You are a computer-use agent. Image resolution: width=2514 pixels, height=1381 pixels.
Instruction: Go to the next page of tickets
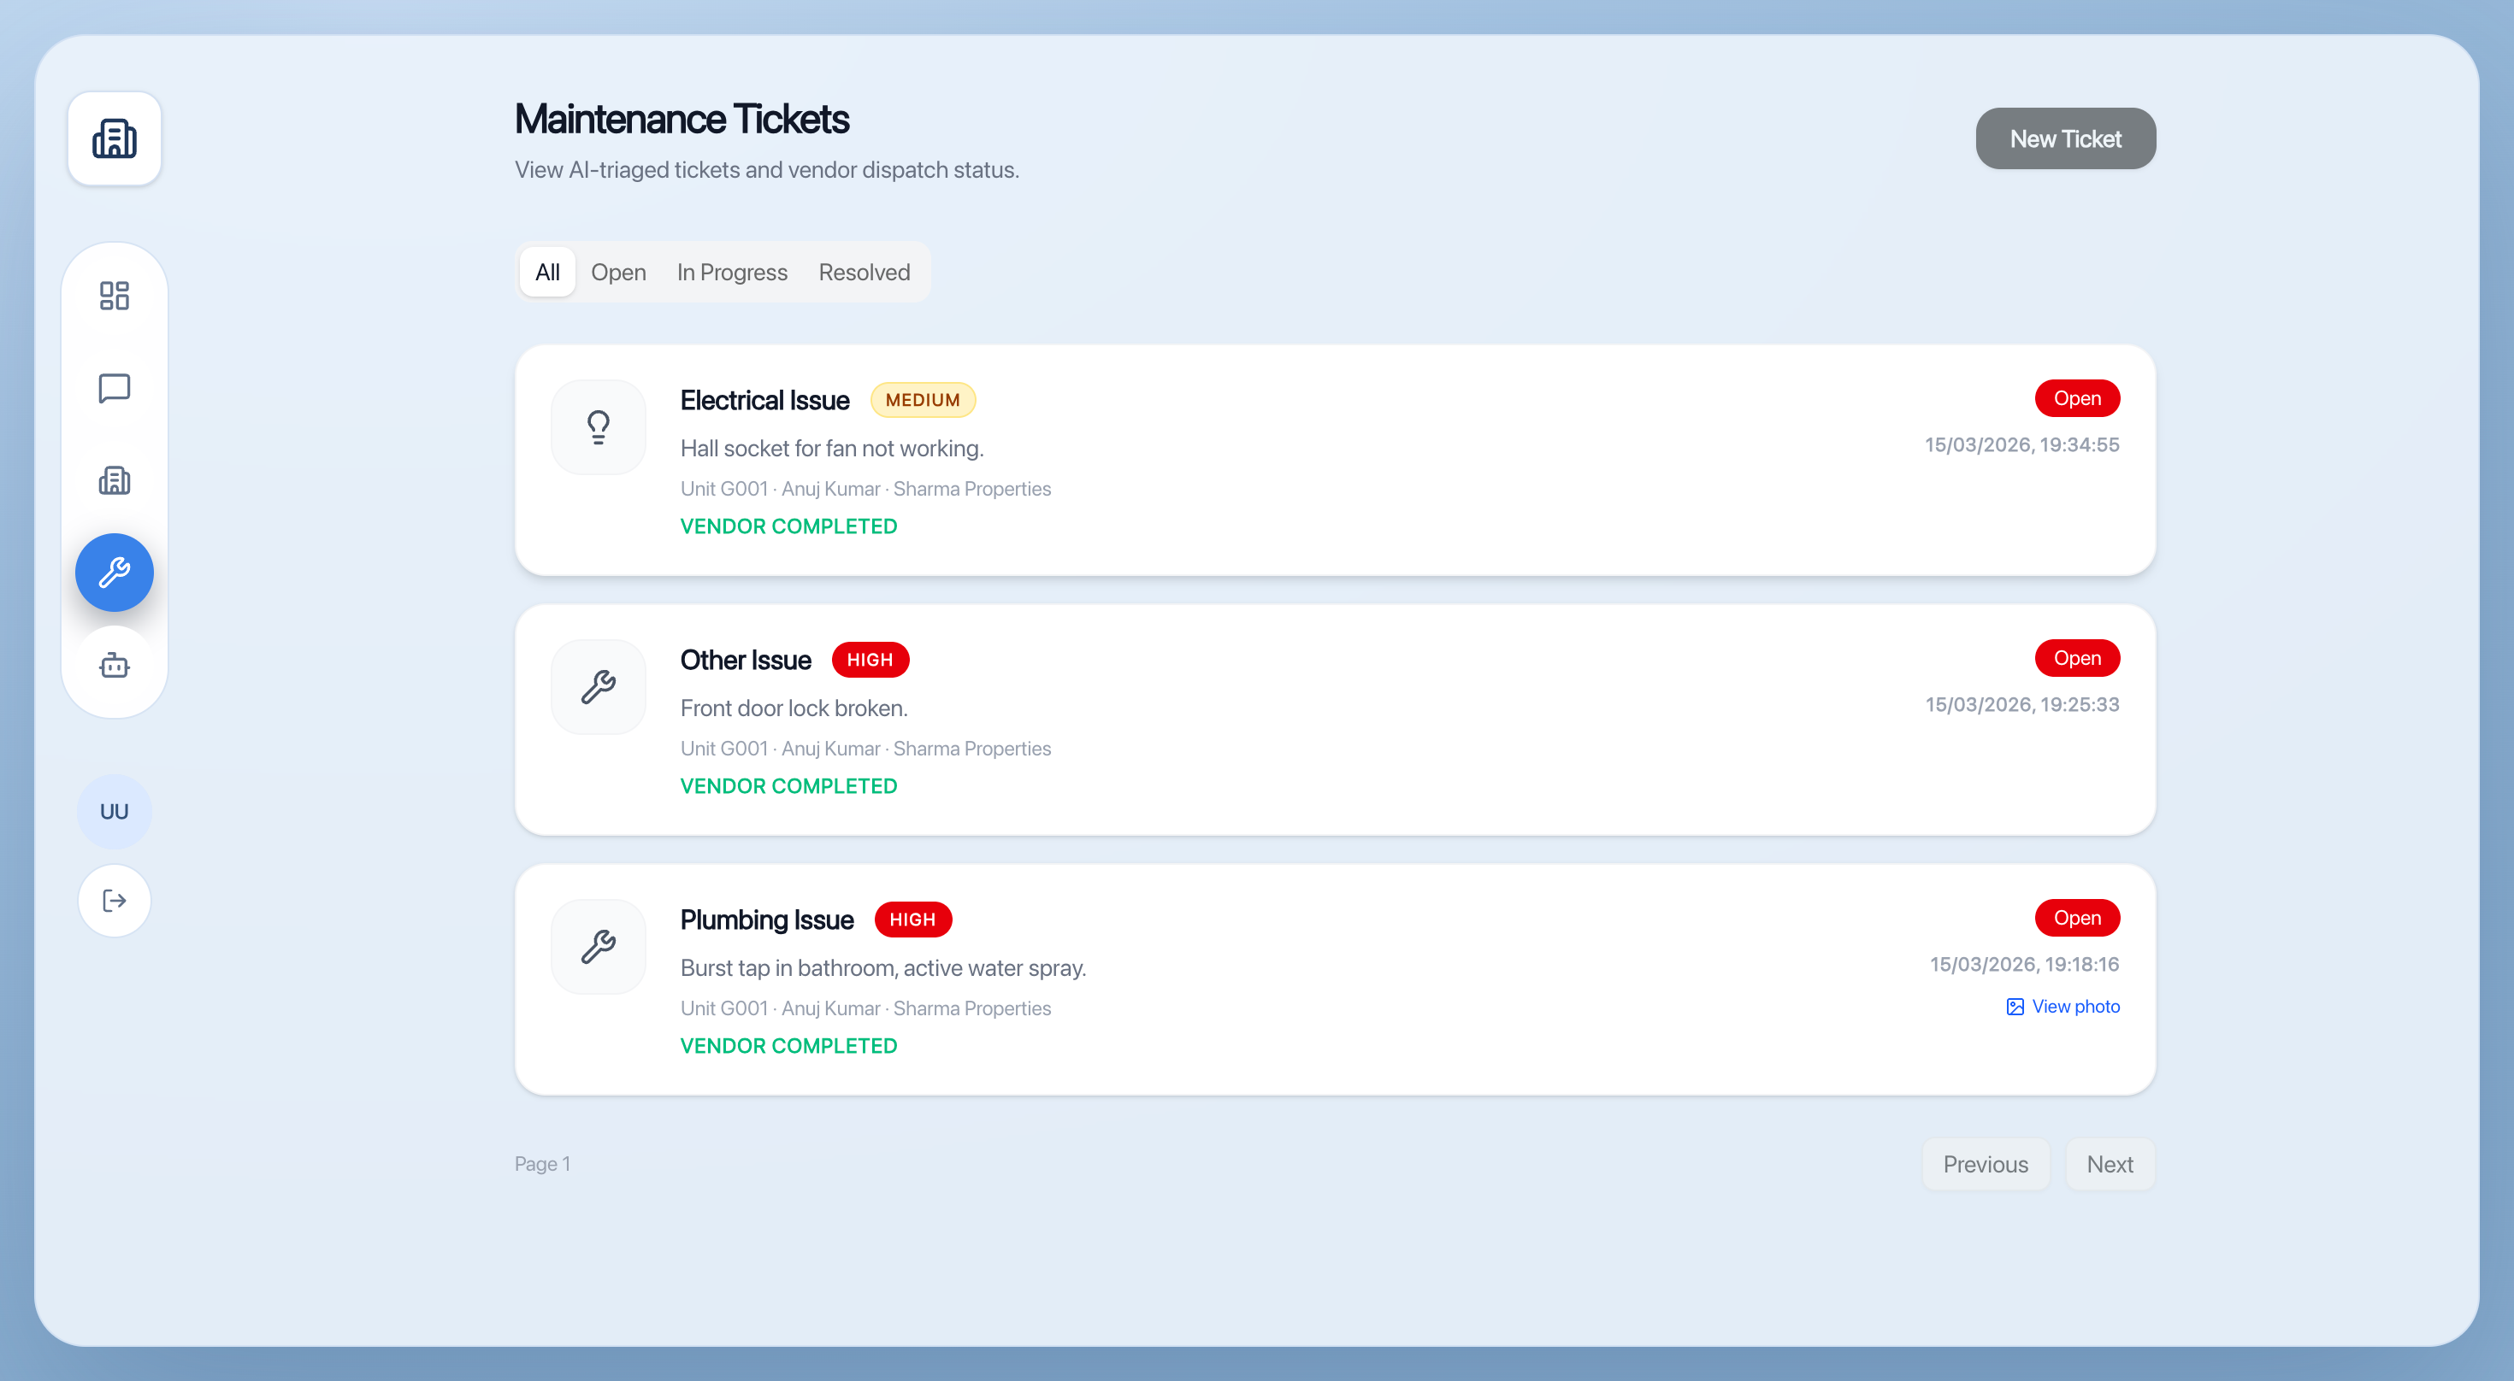point(2110,1164)
